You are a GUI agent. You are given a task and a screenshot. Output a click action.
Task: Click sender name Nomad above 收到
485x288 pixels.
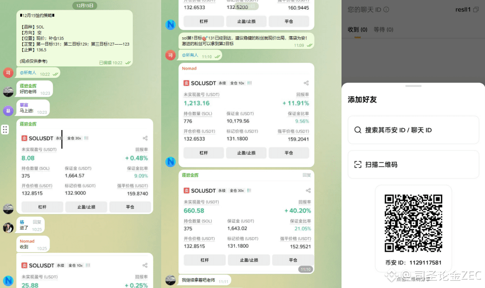coord(27,241)
